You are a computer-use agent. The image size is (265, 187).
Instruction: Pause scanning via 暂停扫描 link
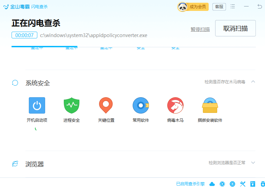pos(200,29)
